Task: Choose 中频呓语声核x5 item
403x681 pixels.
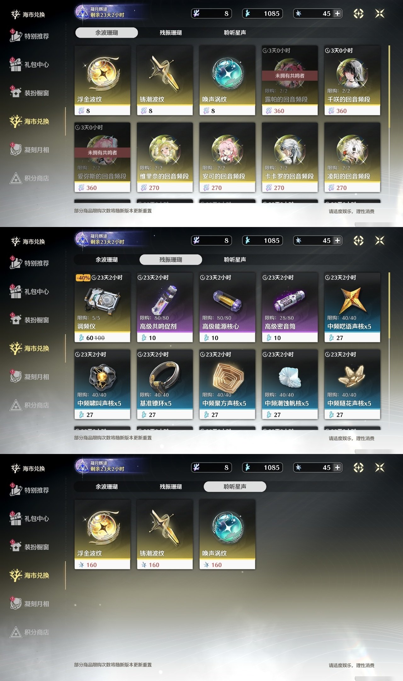Action: tap(352, 307)
